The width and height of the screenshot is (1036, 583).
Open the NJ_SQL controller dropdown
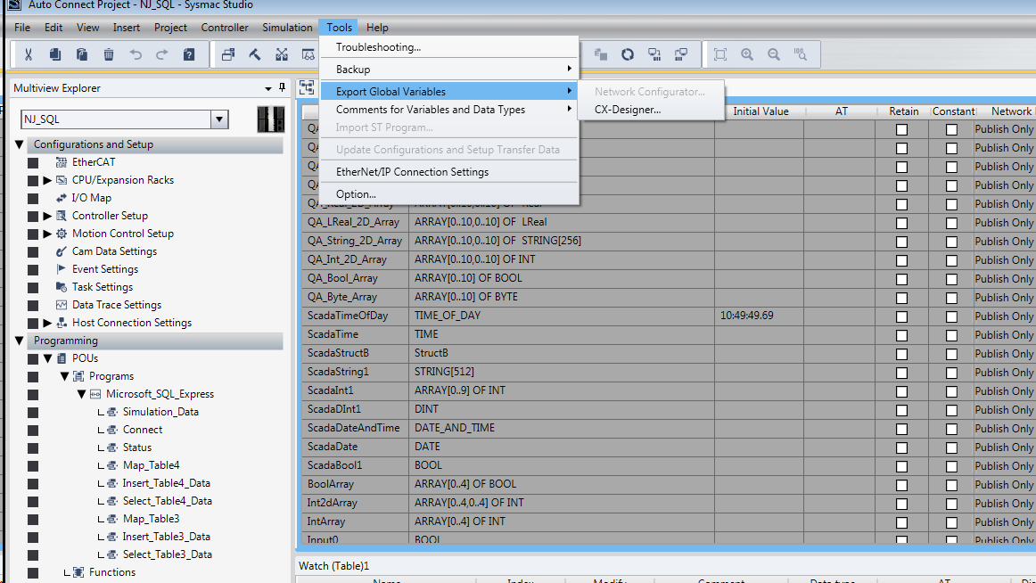pyautogui.click(x=218, y=119)
